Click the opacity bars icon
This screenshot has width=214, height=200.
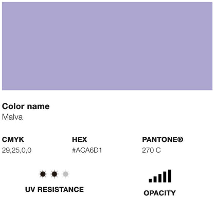click(x=160, y=176)
